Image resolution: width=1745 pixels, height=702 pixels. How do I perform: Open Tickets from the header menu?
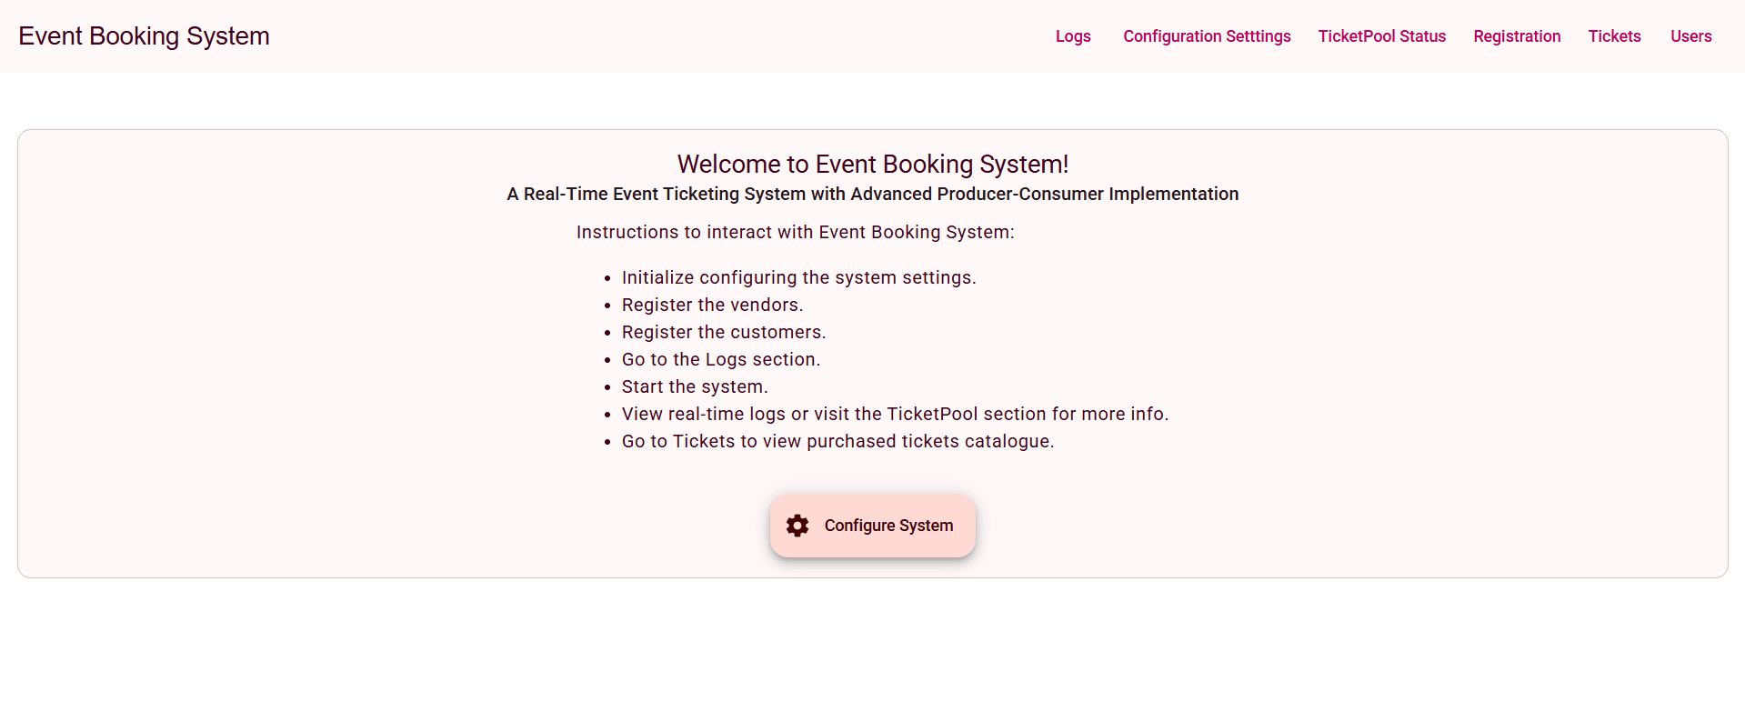pos(1615,35)
